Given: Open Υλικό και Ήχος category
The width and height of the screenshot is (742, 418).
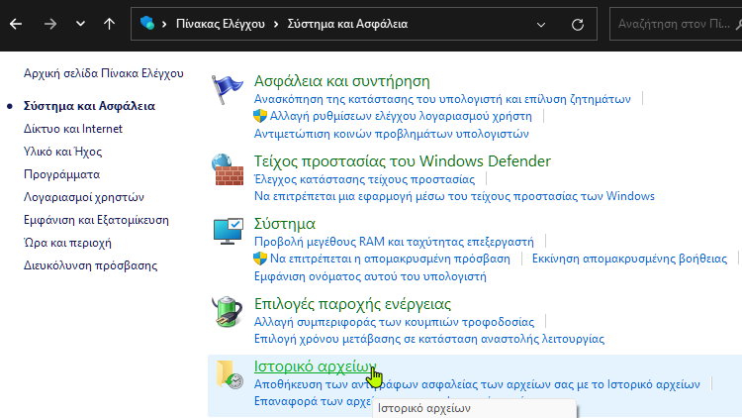Looking at the screenshot, I should [x=63, y=152].
